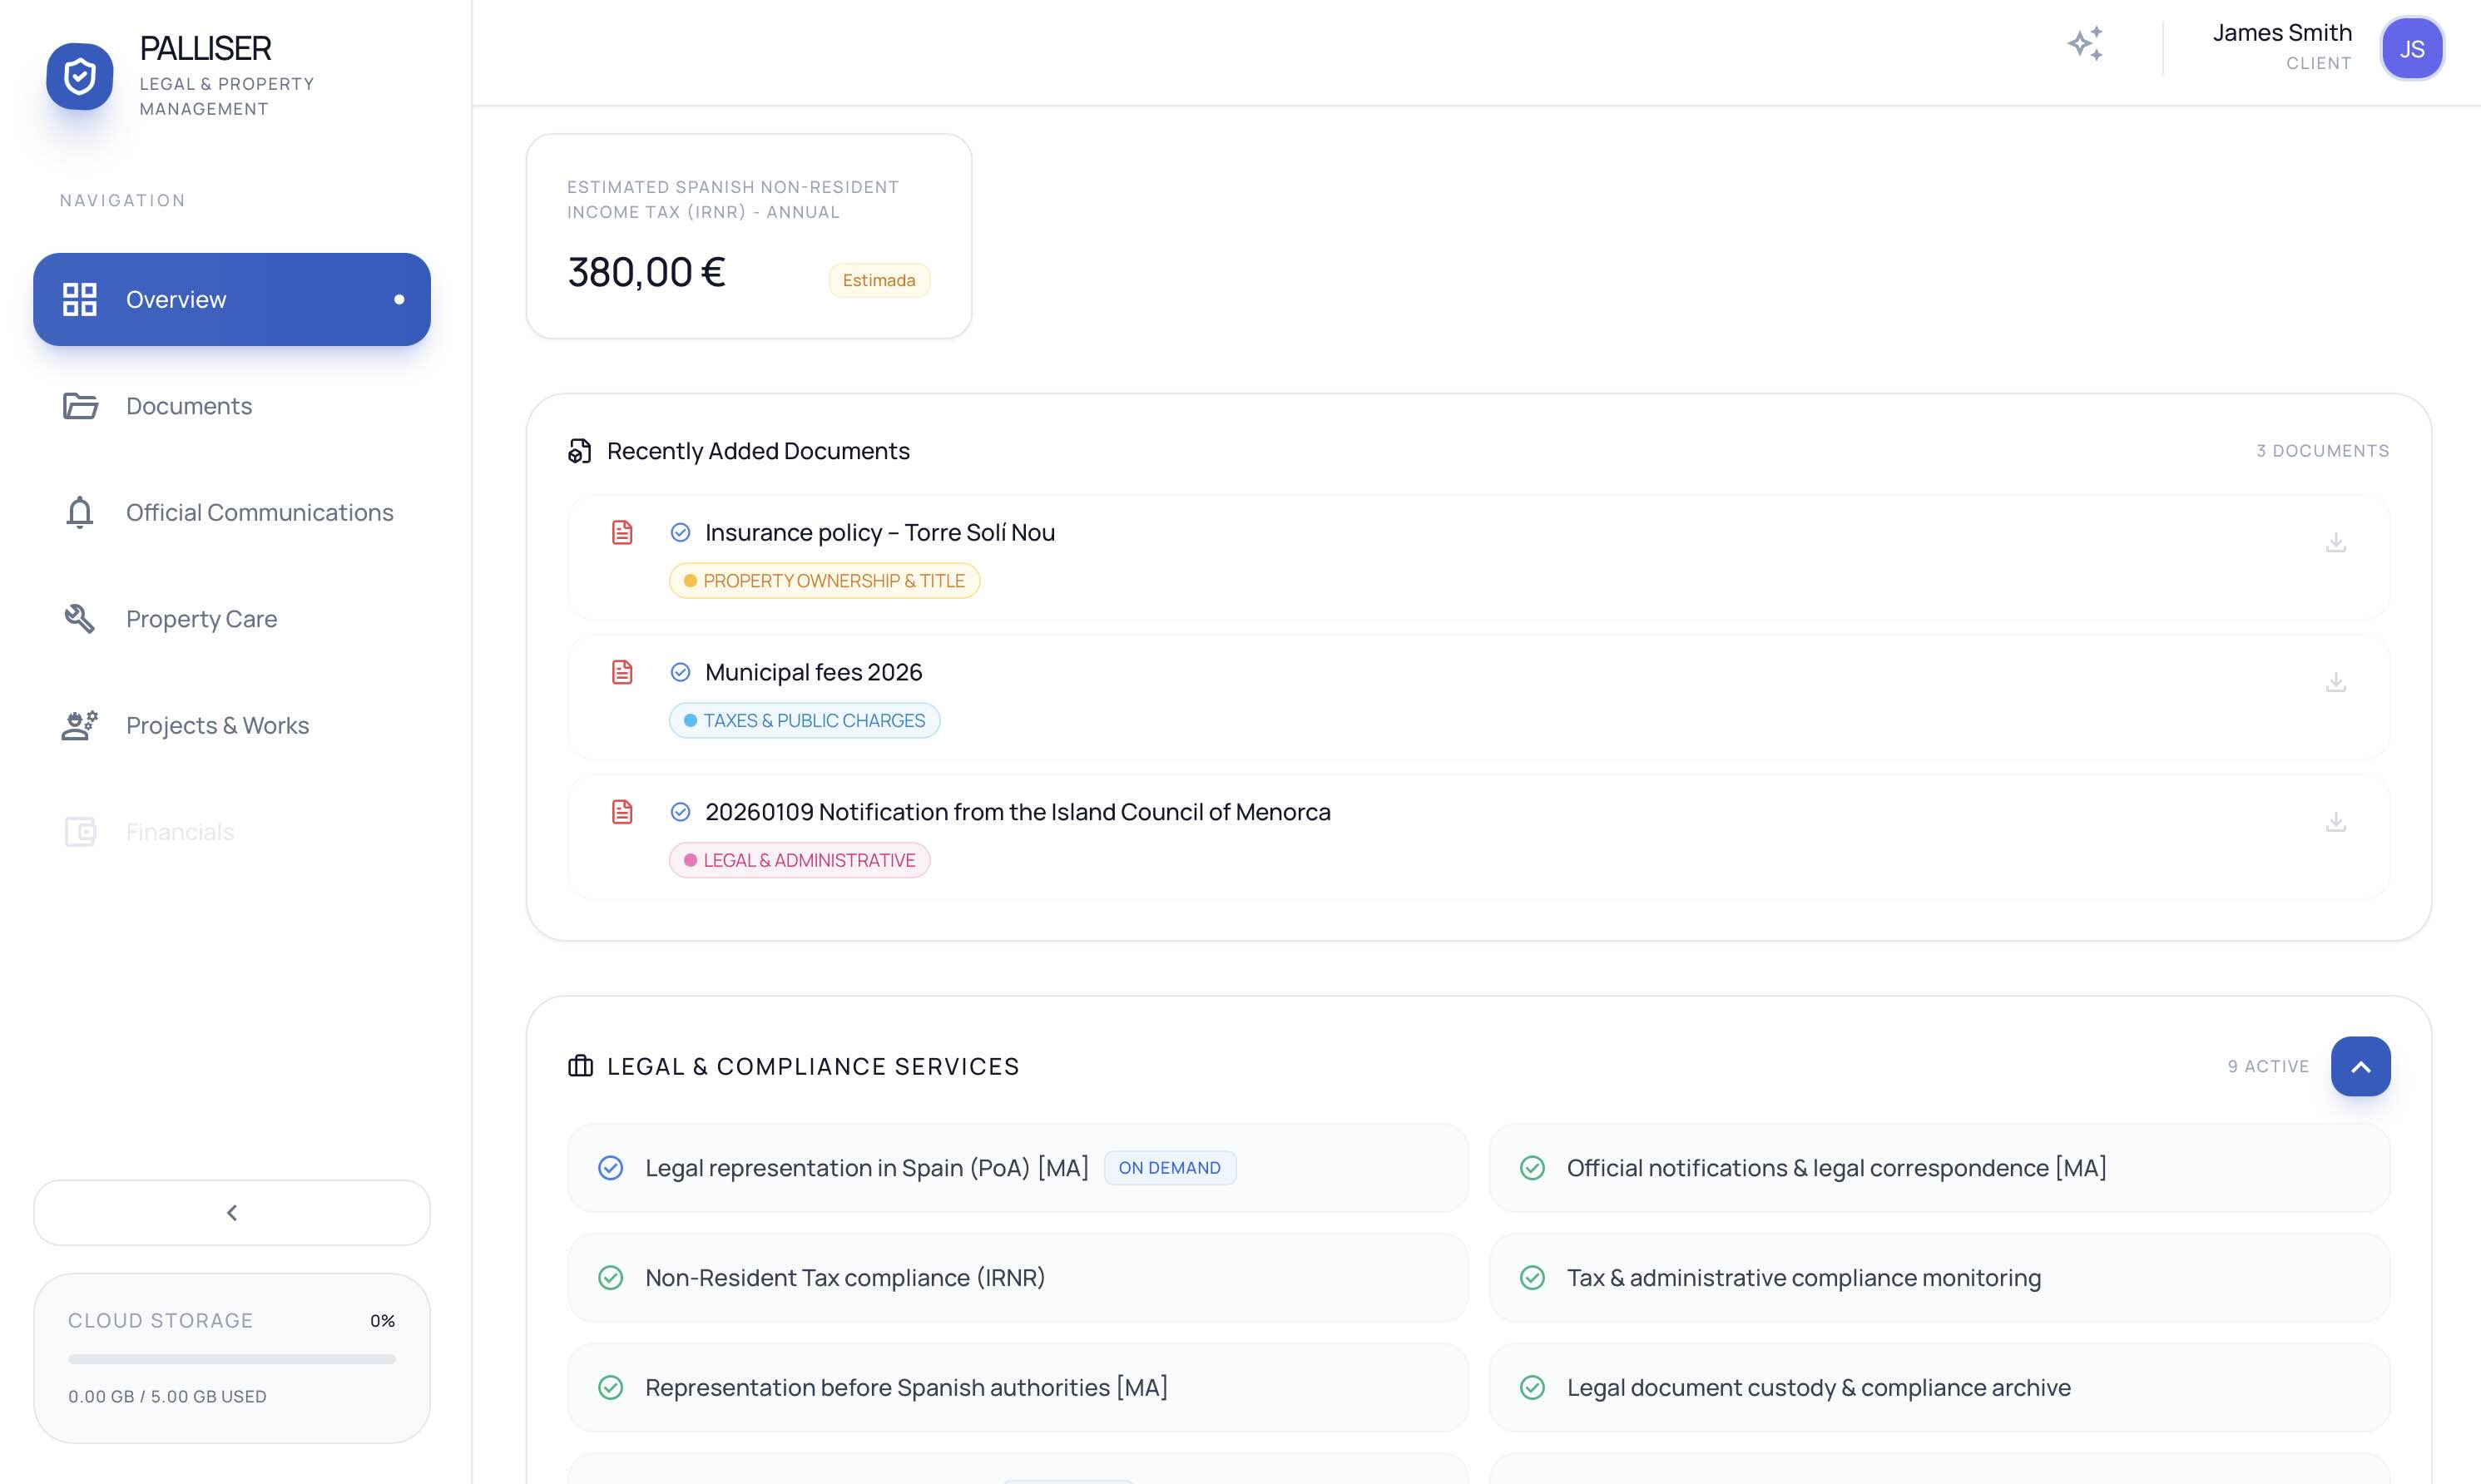Open the James Smith client profile name

[x=2281, y=33]
